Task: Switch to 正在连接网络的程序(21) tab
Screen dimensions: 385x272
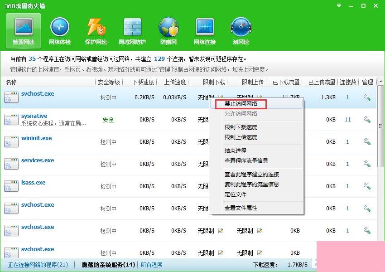Action: click(38, 265)
